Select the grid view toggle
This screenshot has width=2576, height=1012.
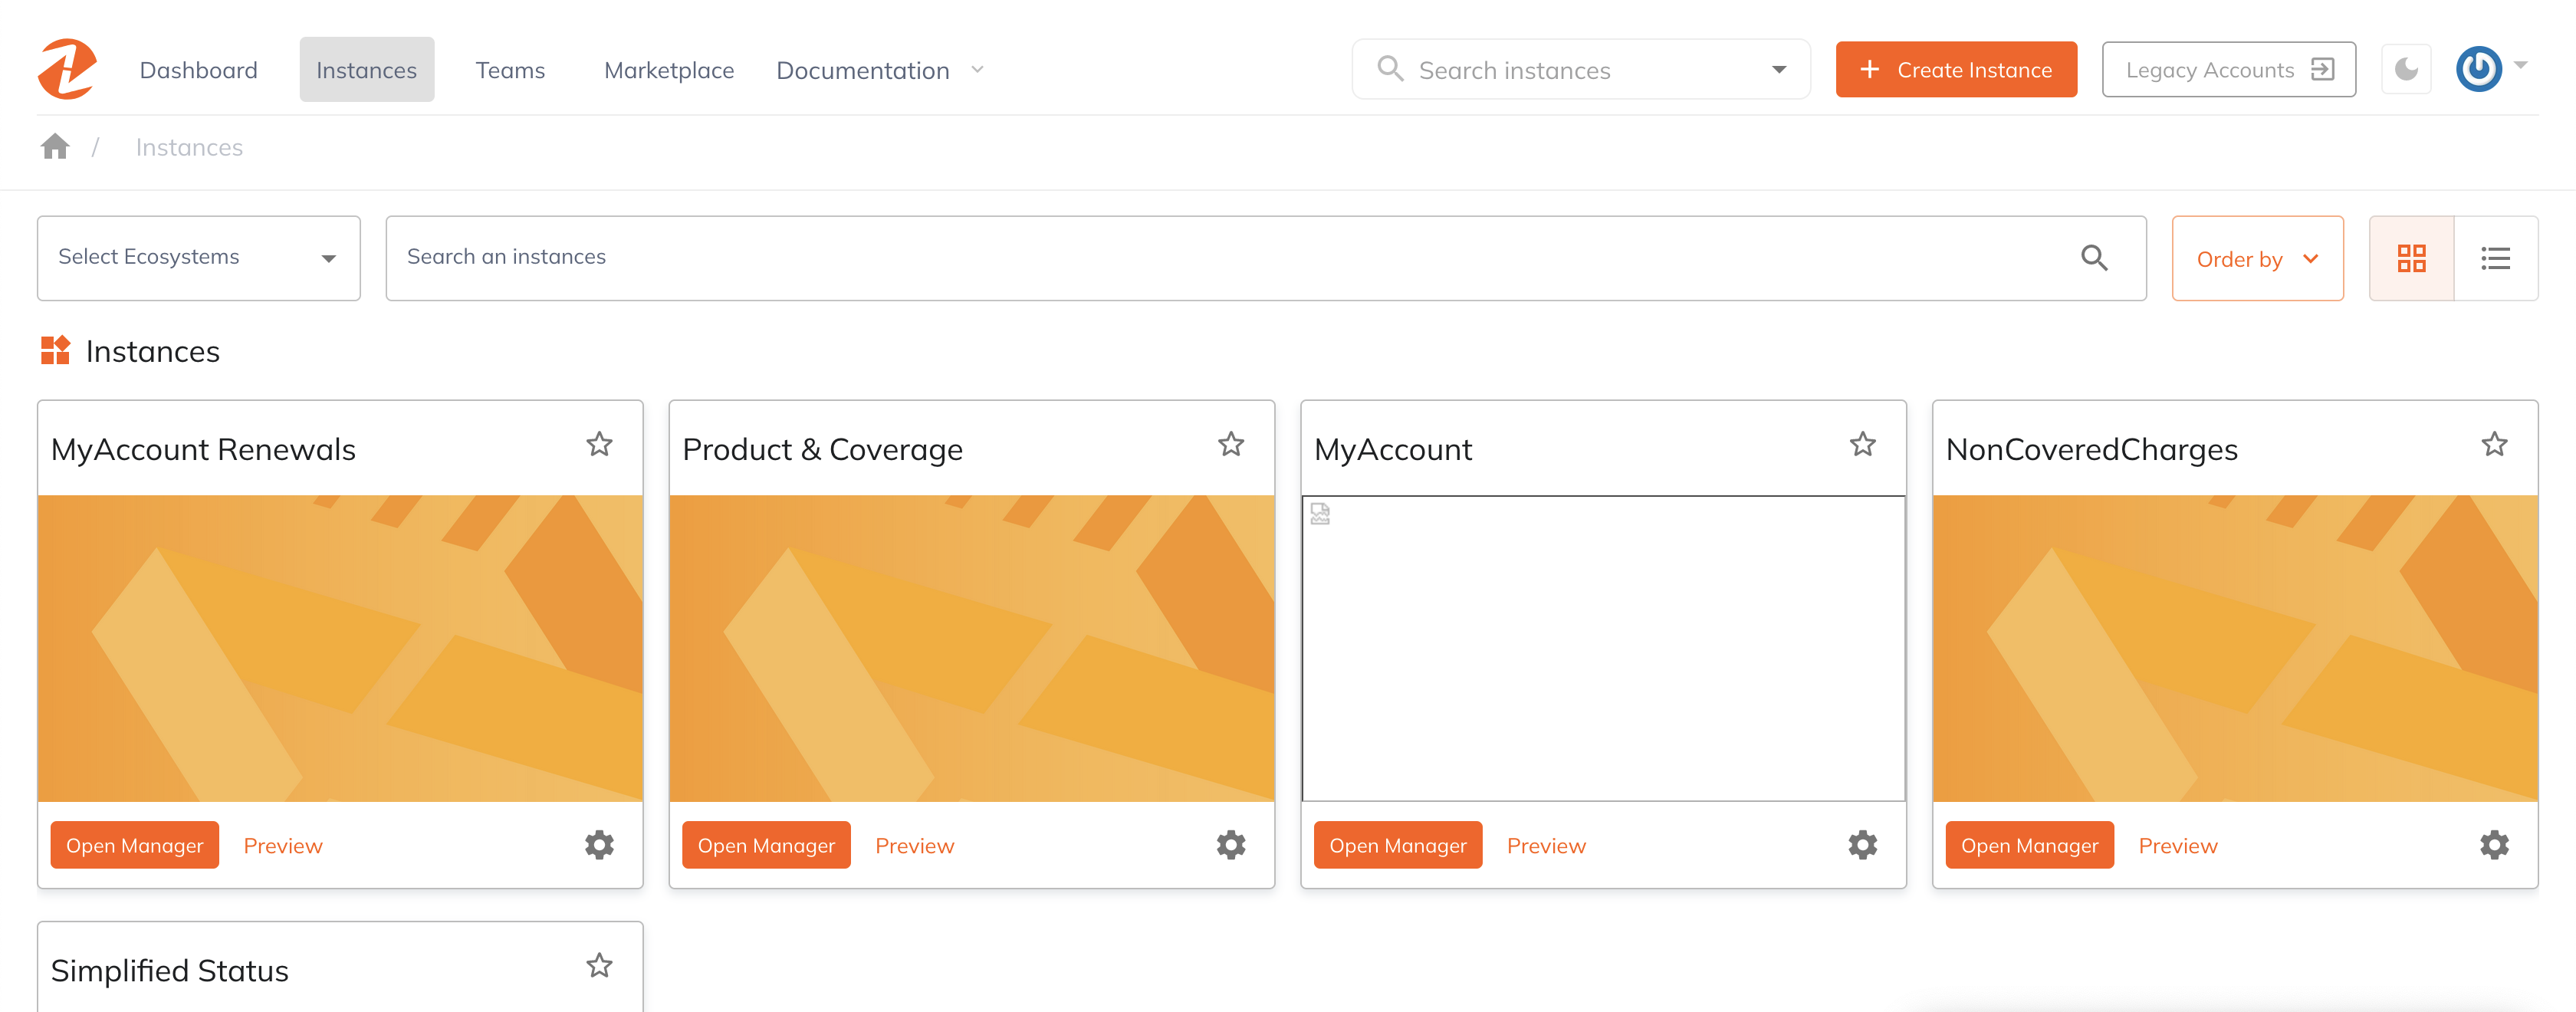(x=2412, y=258)
